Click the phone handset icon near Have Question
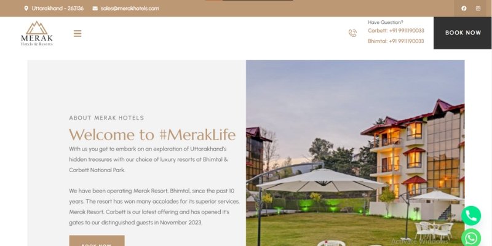 click(x=352, y=33)
